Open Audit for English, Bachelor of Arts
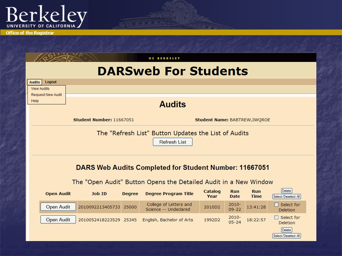 click(58, 220)
